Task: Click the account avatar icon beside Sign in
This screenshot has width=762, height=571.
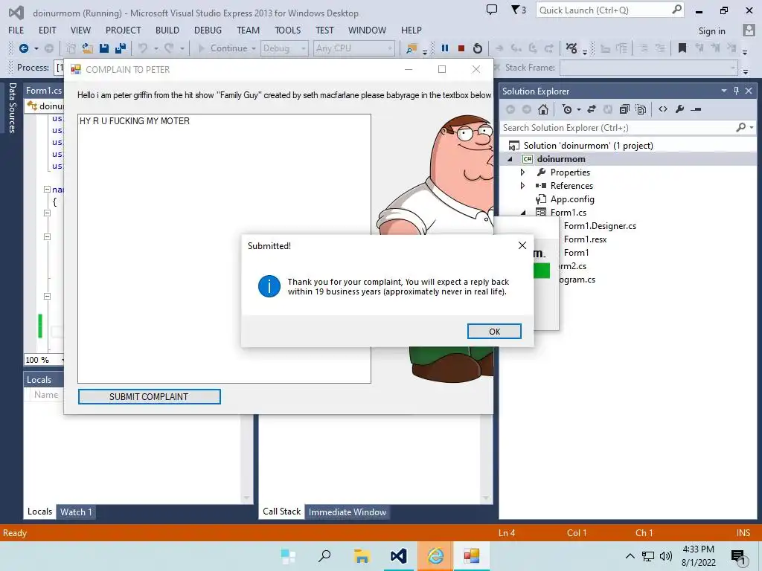Action: [x=749, y=30]
